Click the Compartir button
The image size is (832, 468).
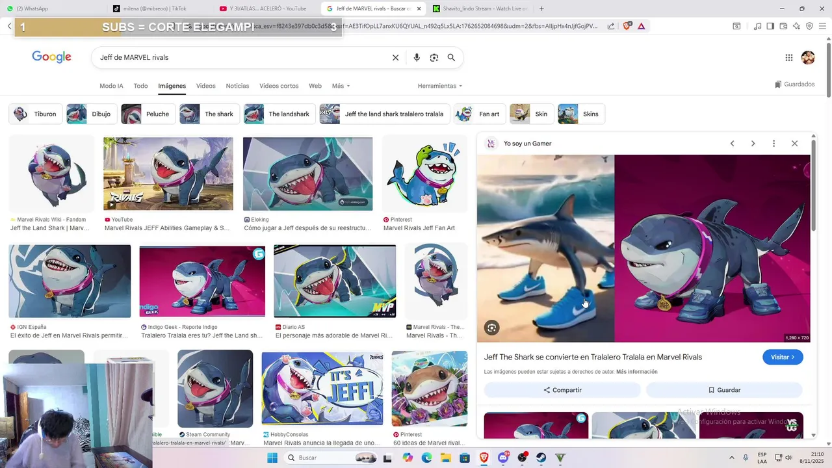point(562,390)
